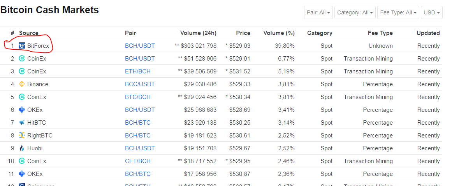Sort by Volume (%) column header
The width and height of the screenshot is (452, 186).
pyautogui.click(x=279, y=33)
